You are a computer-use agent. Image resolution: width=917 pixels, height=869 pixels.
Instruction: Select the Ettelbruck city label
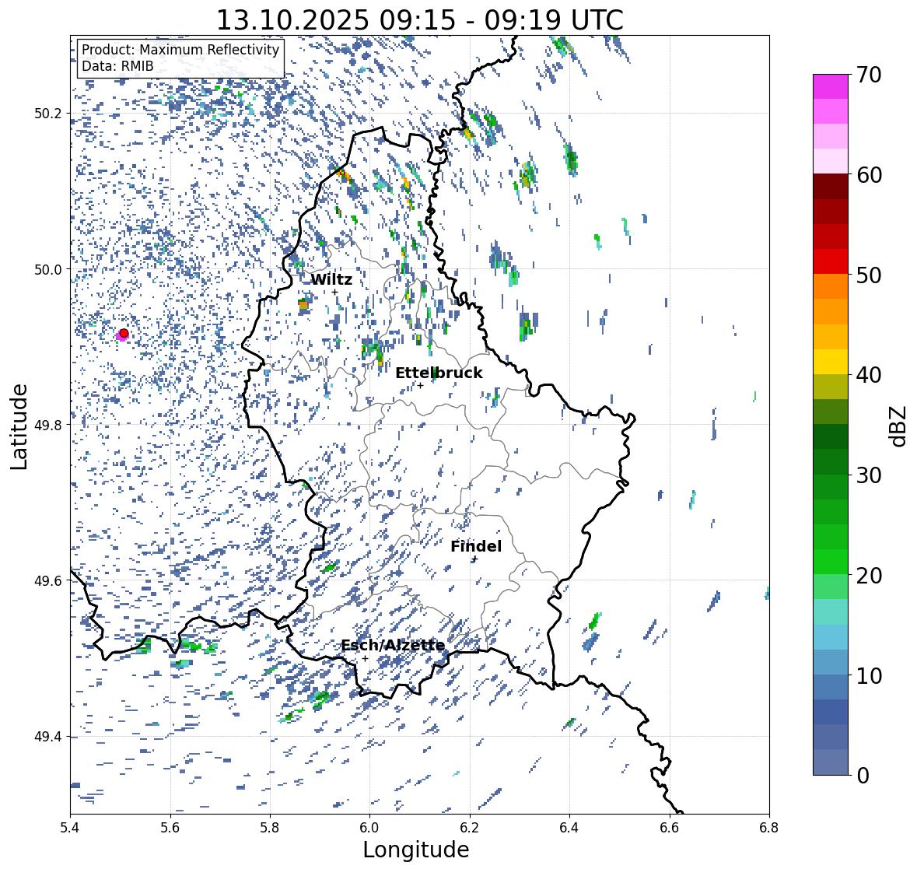point(439,373)
